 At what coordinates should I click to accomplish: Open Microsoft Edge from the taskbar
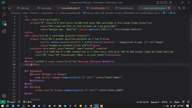click(x=18, y=106)
